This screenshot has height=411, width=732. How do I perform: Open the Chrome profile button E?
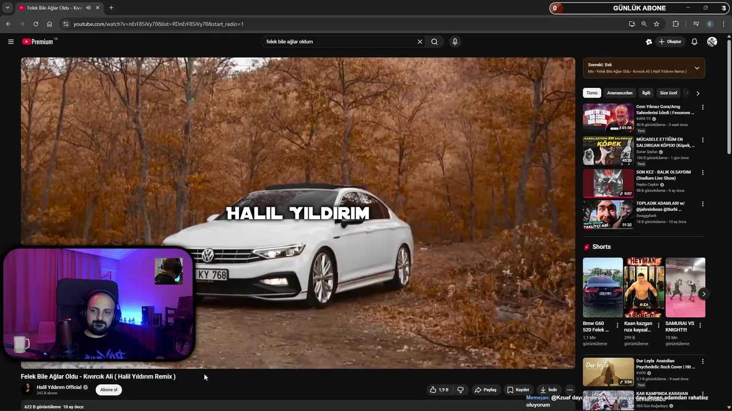pyautogui.click(x=710, y=24)
